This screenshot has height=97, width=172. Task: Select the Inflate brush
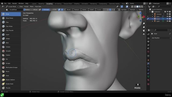(11, 39)
